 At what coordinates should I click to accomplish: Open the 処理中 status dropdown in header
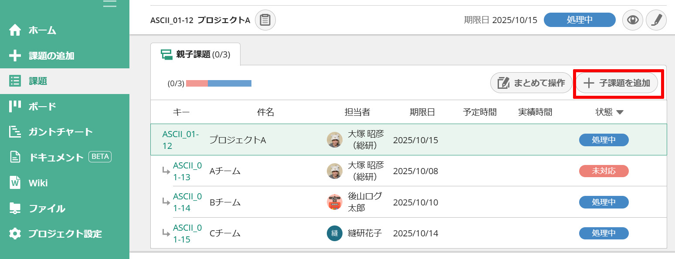tap(579, 20)
